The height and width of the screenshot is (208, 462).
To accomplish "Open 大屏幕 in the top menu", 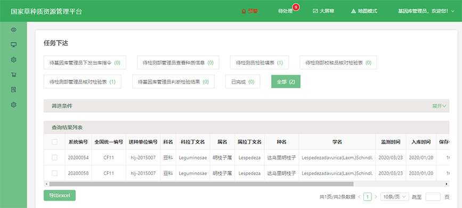I will coord(327,11).
